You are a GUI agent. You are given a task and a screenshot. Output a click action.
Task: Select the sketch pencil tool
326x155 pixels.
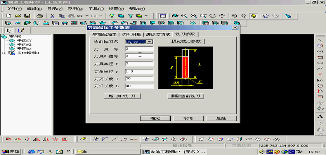pyautogui.click(x=21, y=31)
